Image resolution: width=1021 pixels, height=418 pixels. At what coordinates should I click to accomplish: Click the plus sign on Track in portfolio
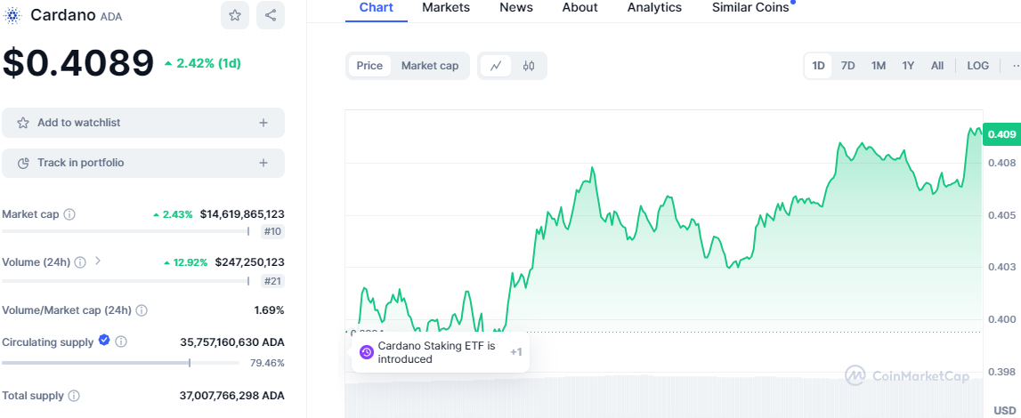coord(263,163)
